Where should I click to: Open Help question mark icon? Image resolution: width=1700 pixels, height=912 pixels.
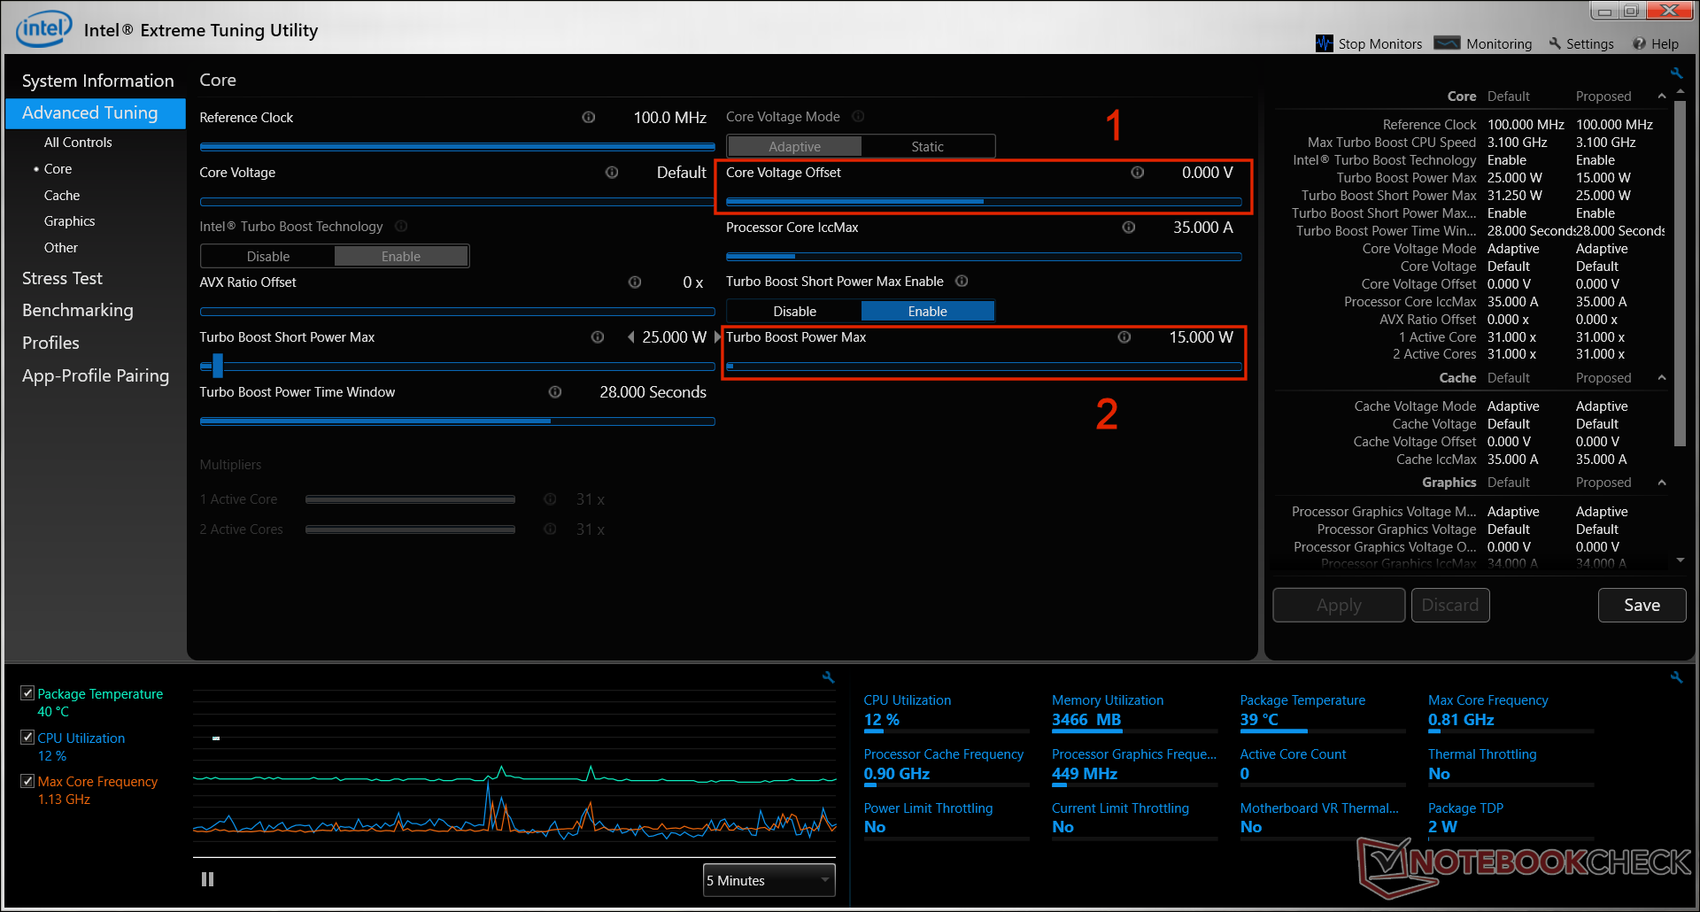click(x=1639, y=43)
